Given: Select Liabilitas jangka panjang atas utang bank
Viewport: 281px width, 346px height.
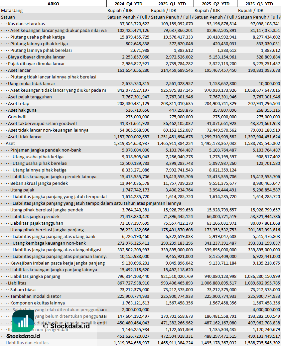Looking at the screenshot, I should pos(54,237).
